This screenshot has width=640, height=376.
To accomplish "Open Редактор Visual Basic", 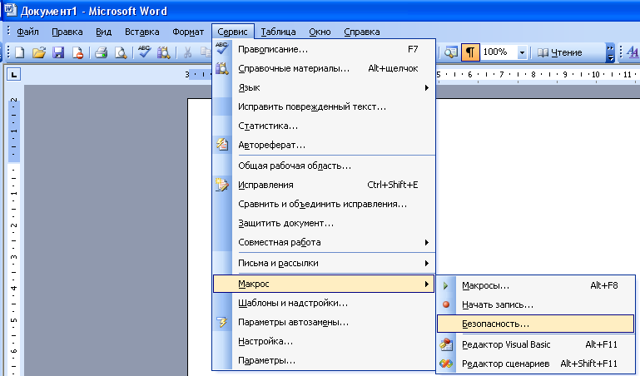I will tap(536, 344).
